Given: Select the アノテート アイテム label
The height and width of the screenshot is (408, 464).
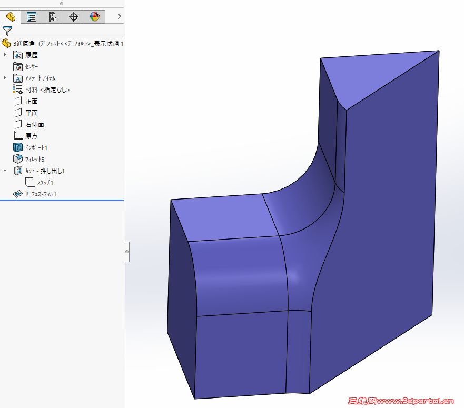Looking at the screenshot, I should pos(40,78).
